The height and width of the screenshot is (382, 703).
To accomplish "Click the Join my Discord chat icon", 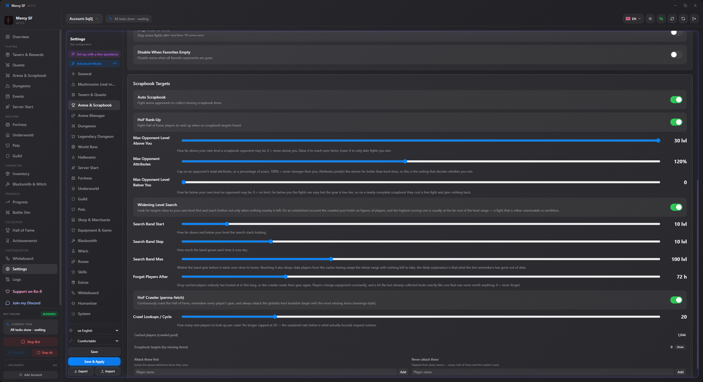I will tap(8, 303).
